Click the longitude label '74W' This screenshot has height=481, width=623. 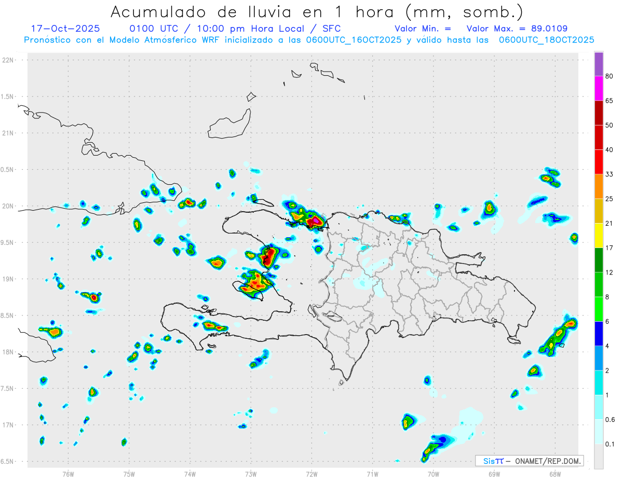[190, 474]
